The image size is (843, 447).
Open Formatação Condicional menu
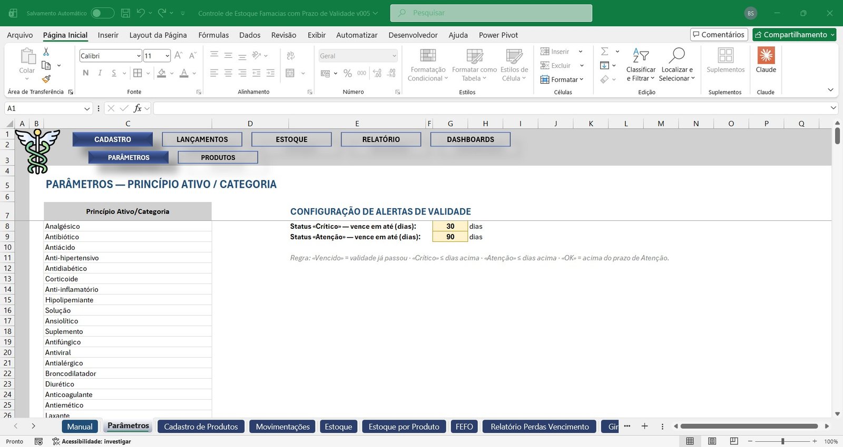(x=428, y=65)
